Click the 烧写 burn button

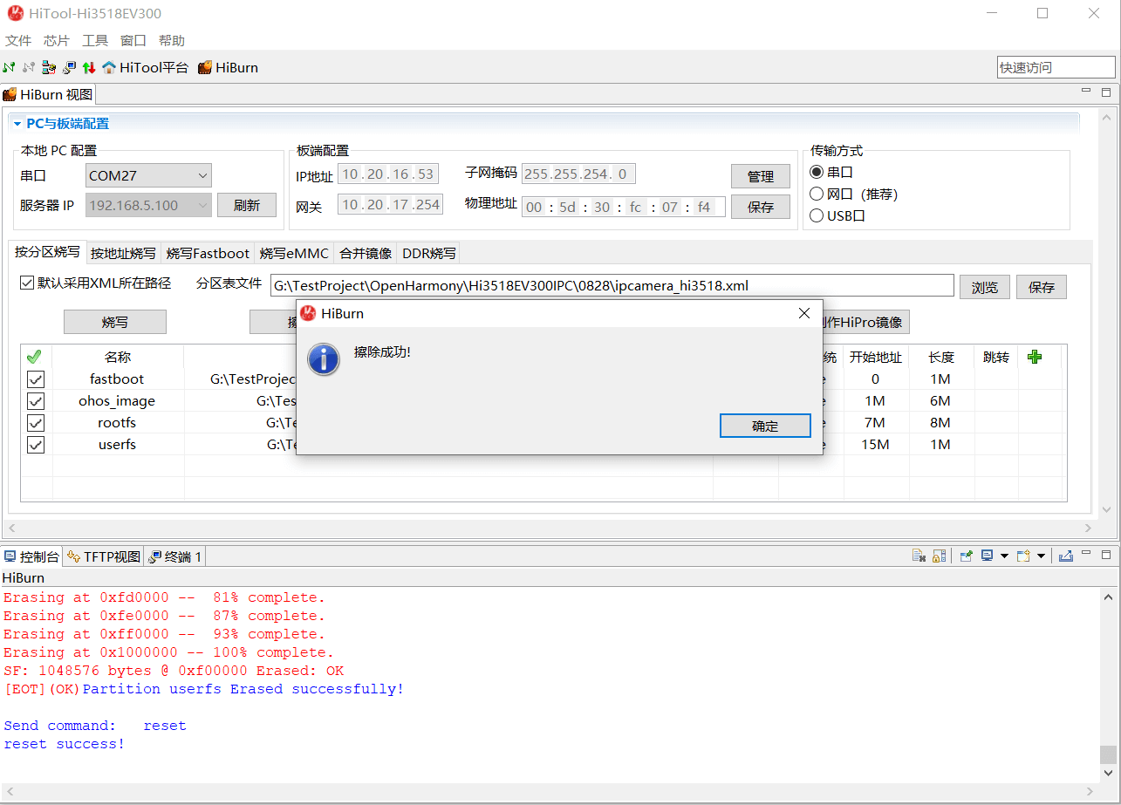tap(115, 322)
